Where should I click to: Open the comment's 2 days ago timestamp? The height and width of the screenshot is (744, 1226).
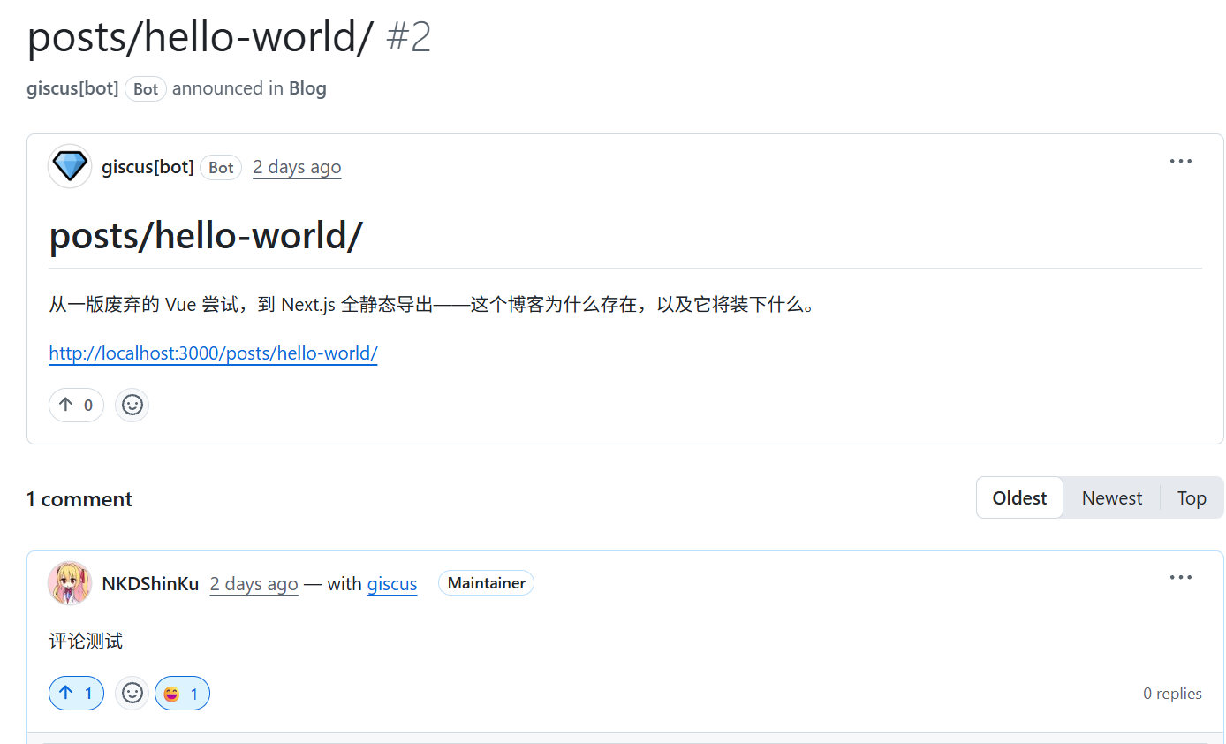[x=254, y=584]
